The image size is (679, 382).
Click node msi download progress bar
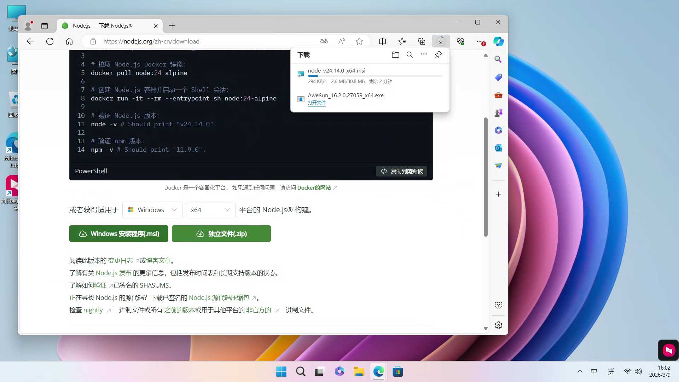(375, 76)
